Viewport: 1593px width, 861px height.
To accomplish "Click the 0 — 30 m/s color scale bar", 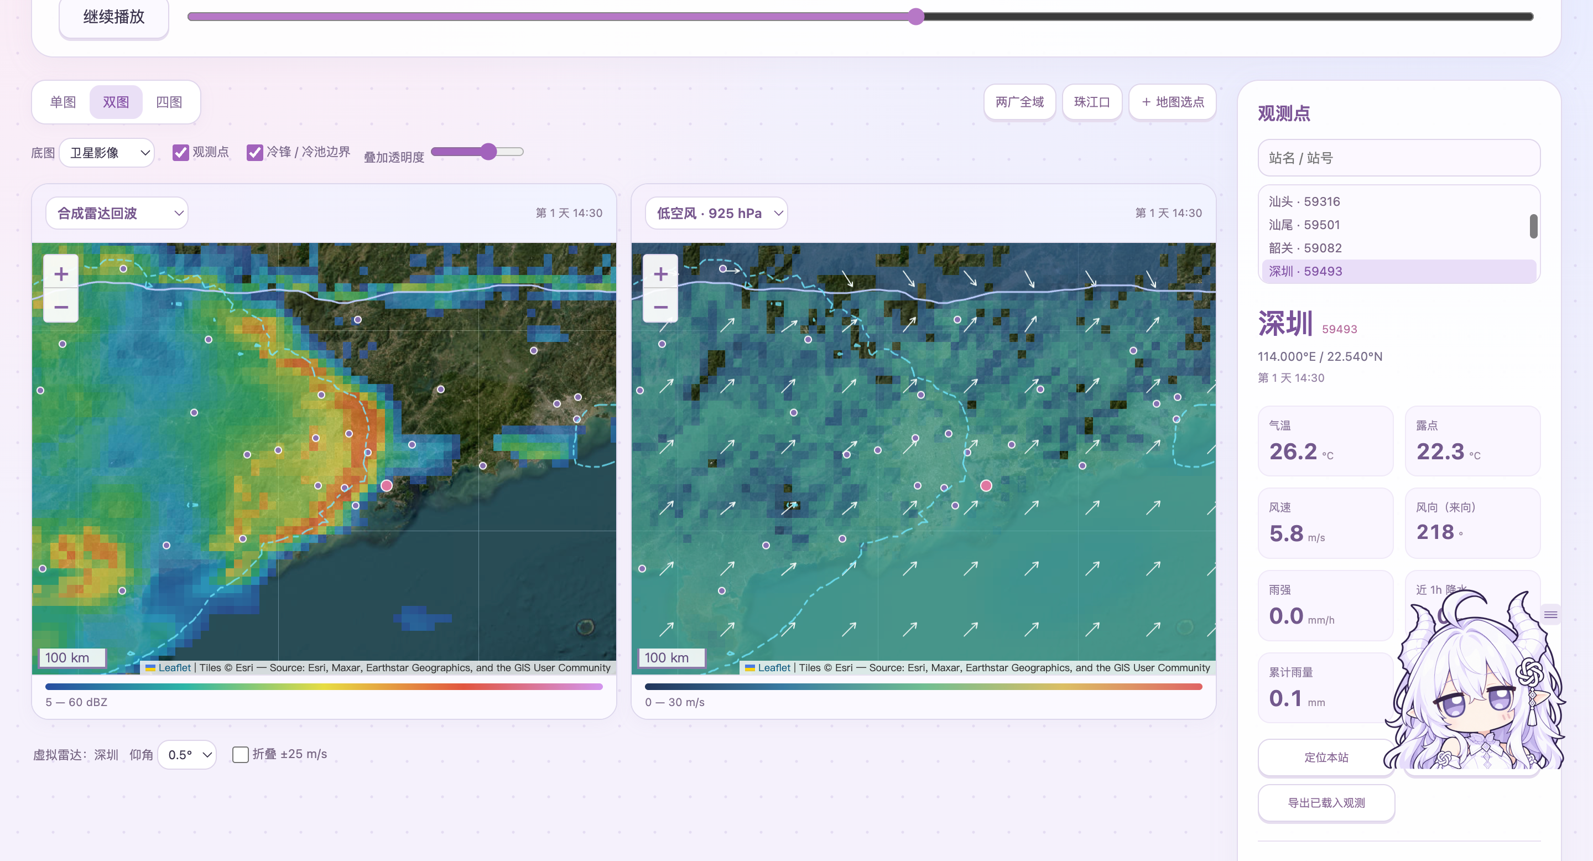I will click(923, 687).
